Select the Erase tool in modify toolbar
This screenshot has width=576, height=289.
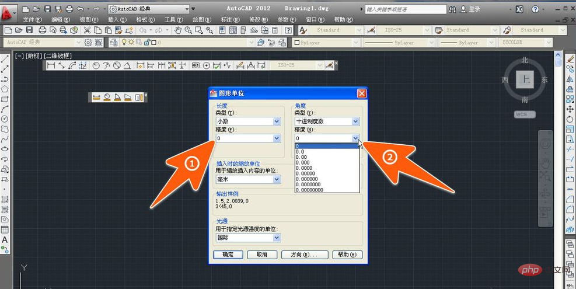pos(570,59)
